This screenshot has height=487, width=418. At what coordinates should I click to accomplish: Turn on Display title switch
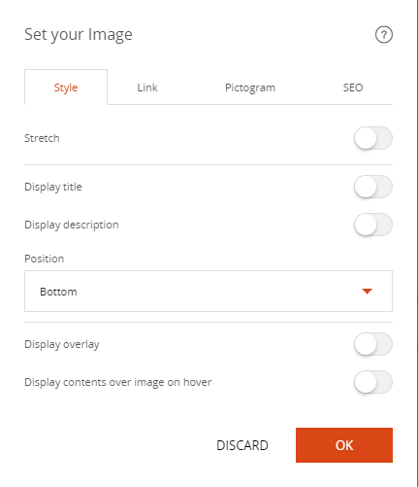point(373,187)
